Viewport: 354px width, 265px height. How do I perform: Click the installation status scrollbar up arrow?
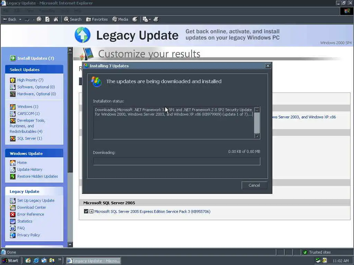coord(257,110)
